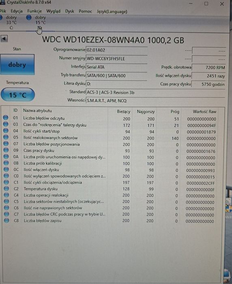Click status icon for attribute C4 row

6,195
